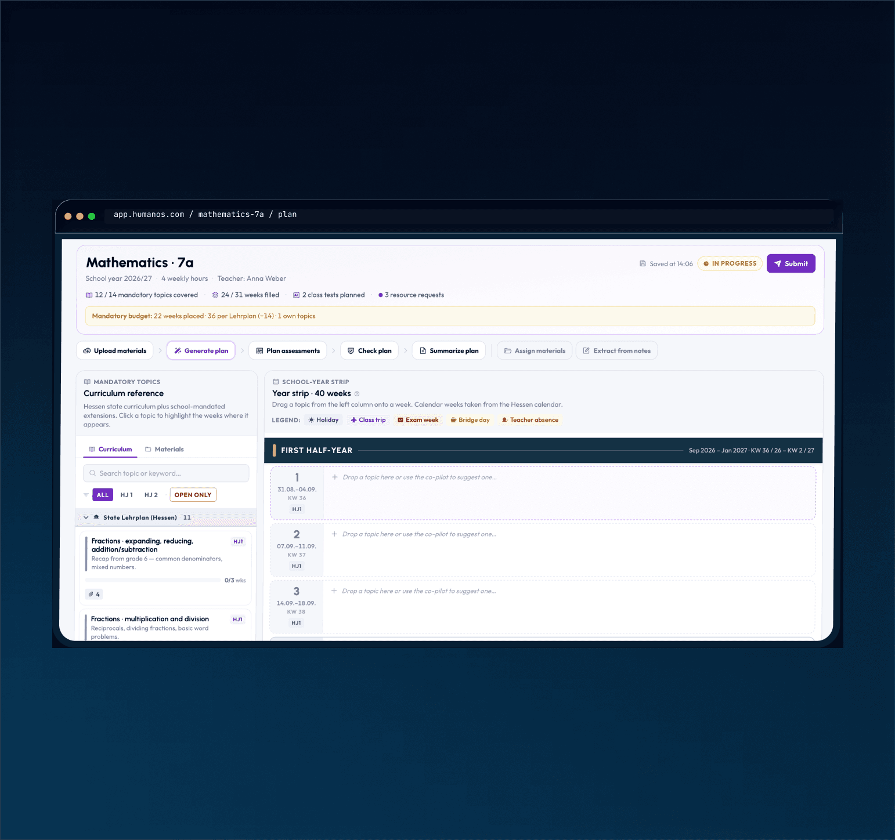Click the green window control dot
895x840 pixels.
point(92,216)
